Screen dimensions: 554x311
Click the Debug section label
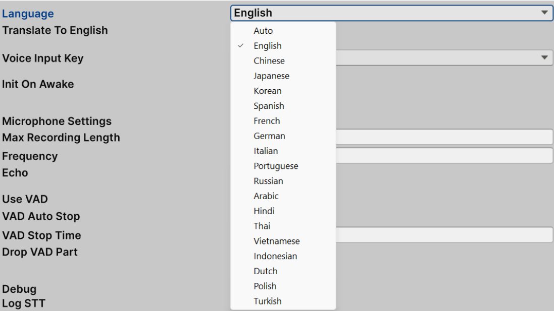19,289
